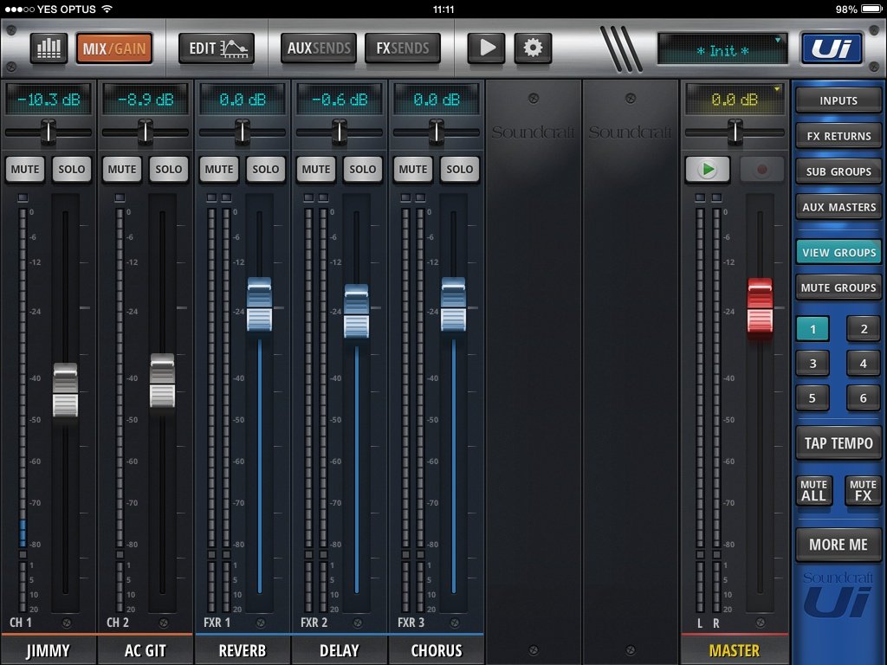Select view group 1
This screenshot has height=665, width=887.
point(813,329)
